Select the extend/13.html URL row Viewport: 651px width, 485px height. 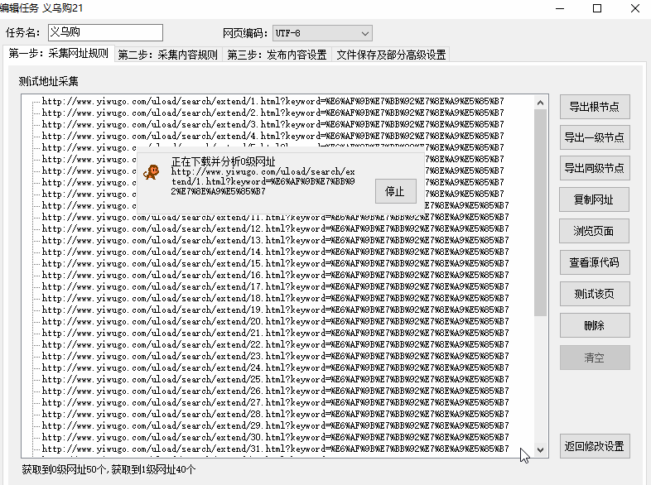275,240
